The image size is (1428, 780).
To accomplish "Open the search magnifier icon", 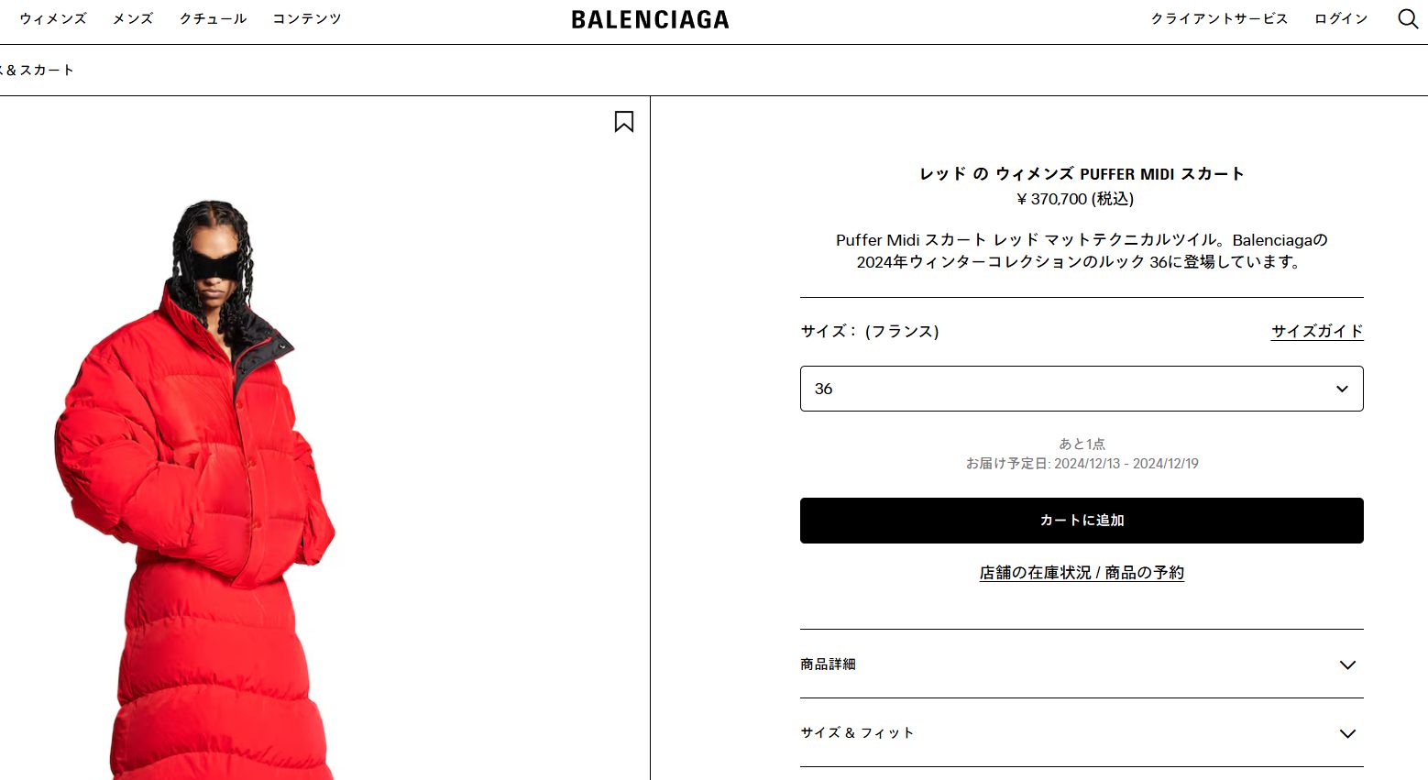I will (1408, 18).
